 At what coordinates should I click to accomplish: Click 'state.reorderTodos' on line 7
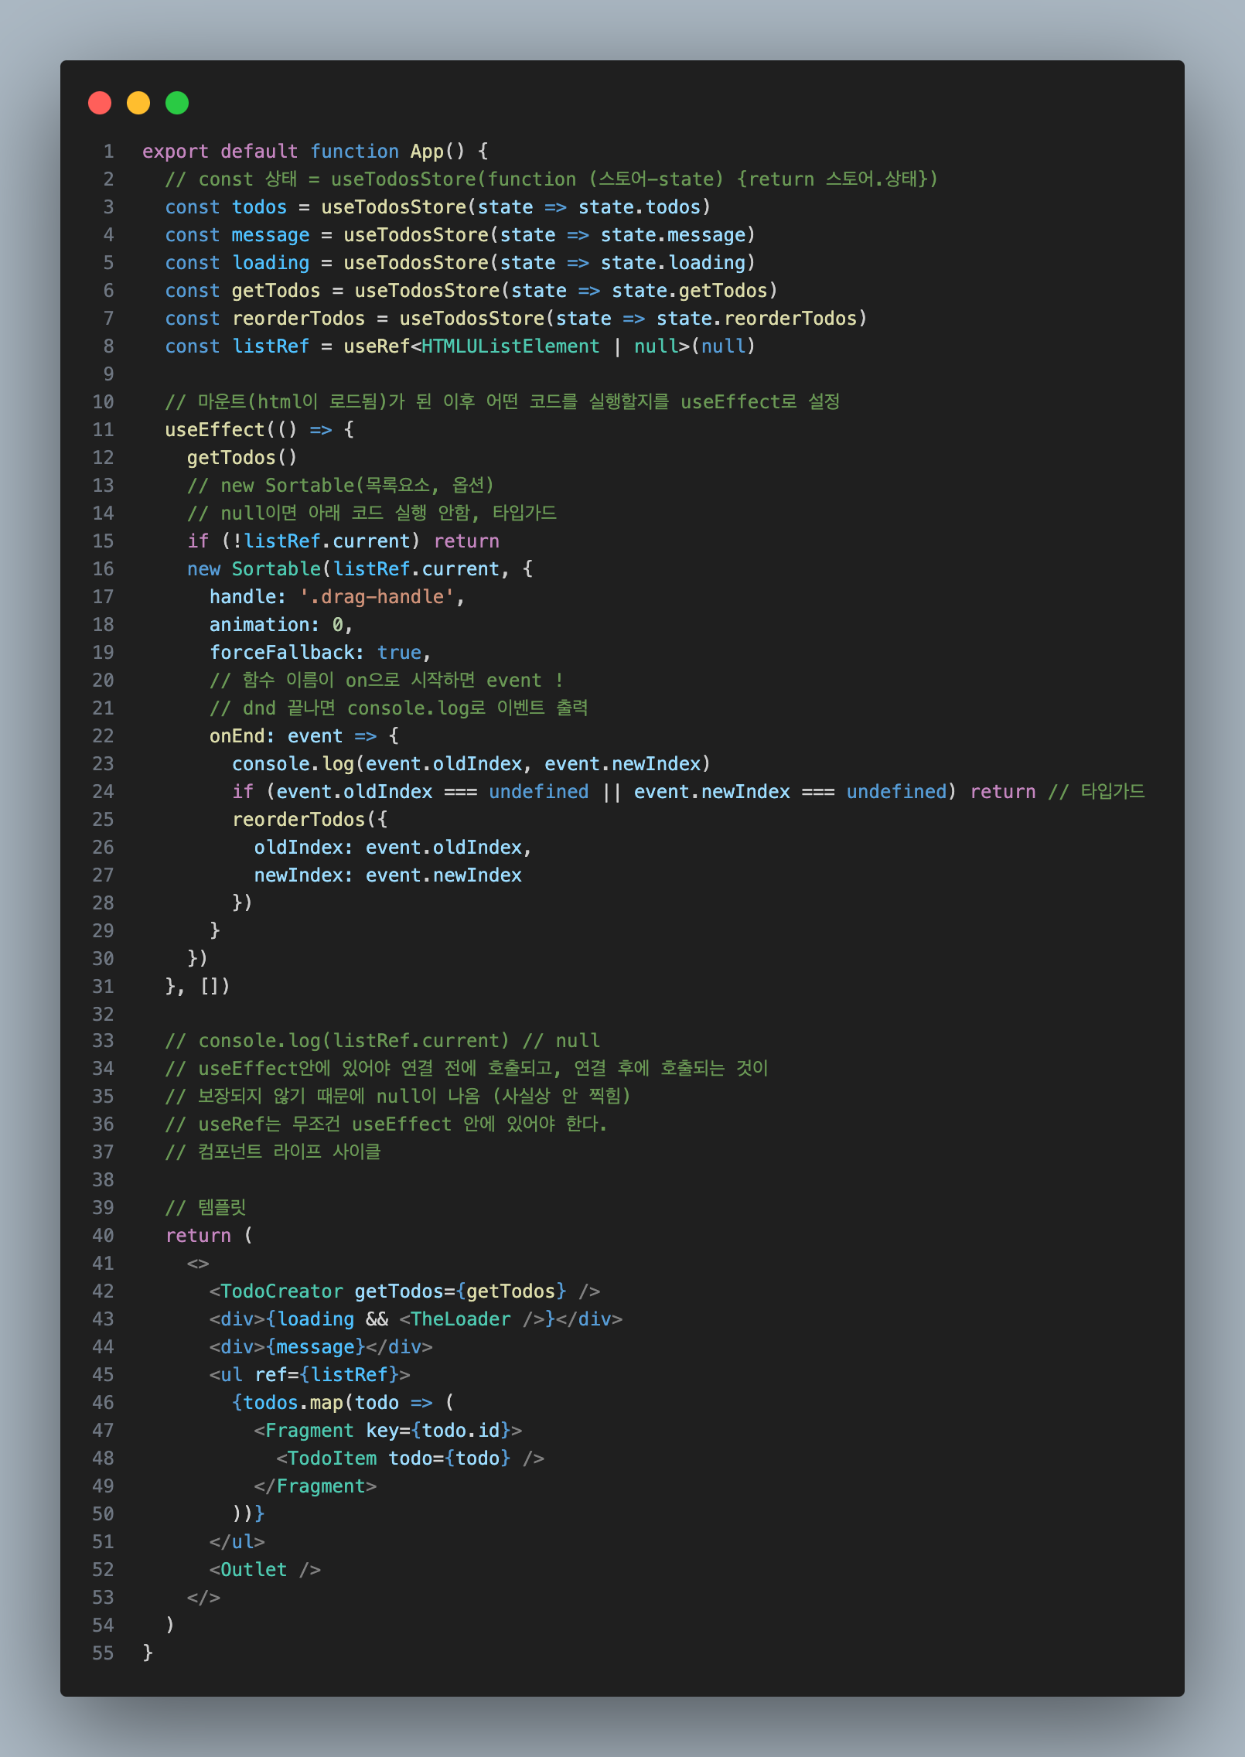pos(757,319)
